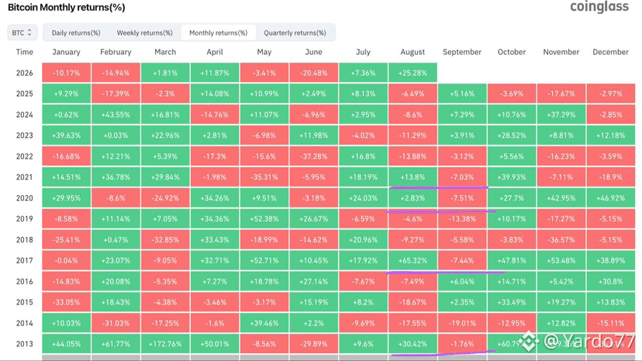
Task: Select the -10.17% January 2026 cell
Action: pos(67,73)
